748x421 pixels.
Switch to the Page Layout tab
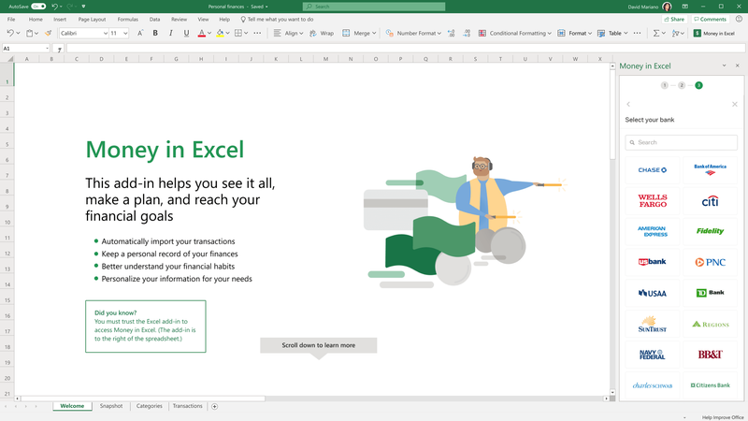92,20
